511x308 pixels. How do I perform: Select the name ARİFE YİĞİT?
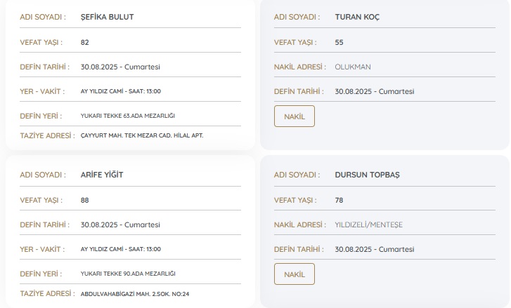click(x=102, y=175)
